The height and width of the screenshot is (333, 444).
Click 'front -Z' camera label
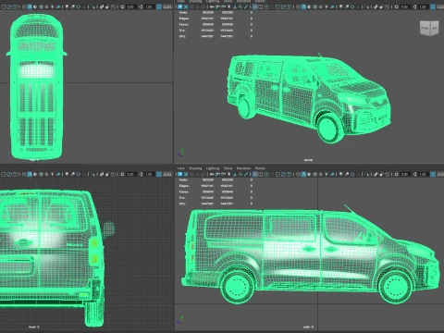coord(34,327)
